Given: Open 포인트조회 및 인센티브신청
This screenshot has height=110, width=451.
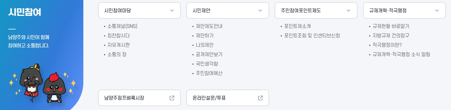Looking at the screenshot, I should tap(312, 36).
